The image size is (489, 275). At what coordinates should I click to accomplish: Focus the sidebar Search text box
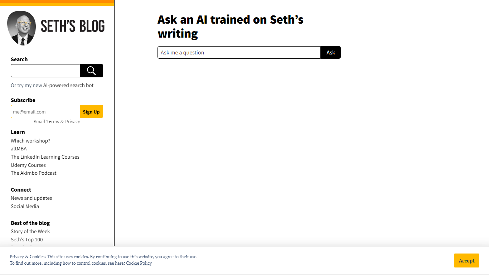click(x=45, y=71)
